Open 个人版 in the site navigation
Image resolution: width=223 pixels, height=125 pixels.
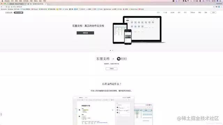point(165,12)
